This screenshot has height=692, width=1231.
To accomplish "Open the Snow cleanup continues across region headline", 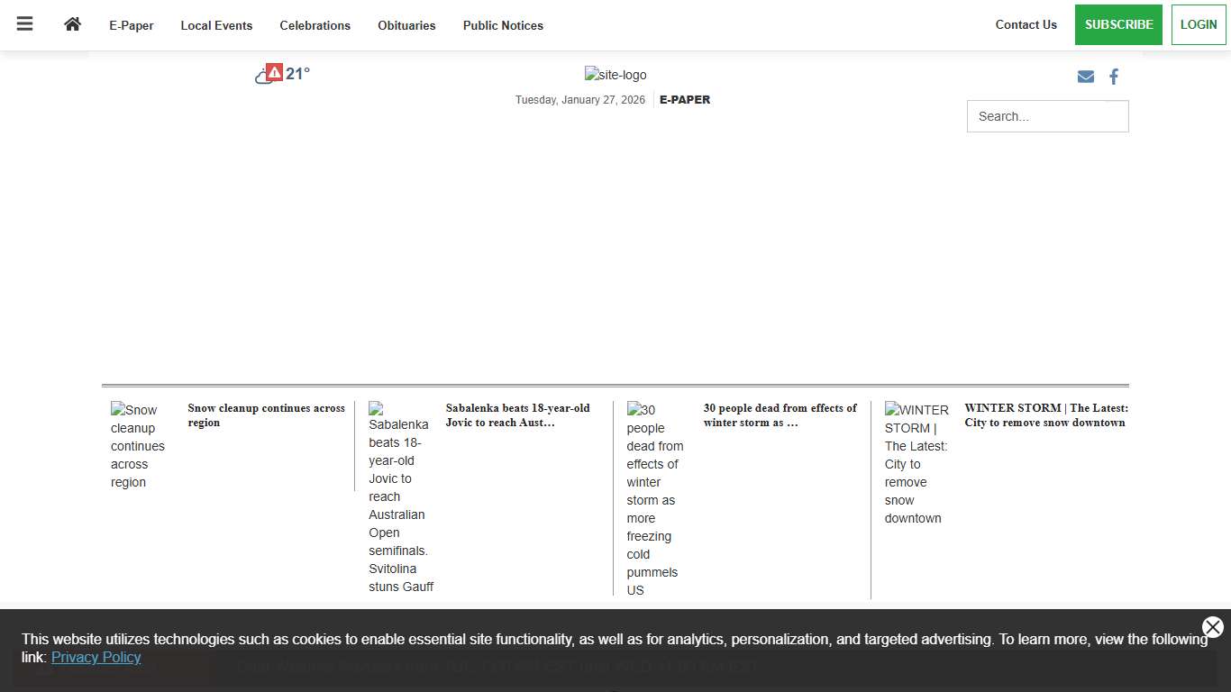I will tap(266, 415).
